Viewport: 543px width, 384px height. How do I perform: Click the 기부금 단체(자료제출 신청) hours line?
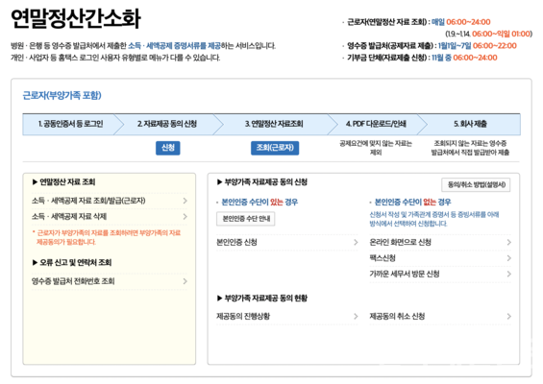(x=422, y=58)
